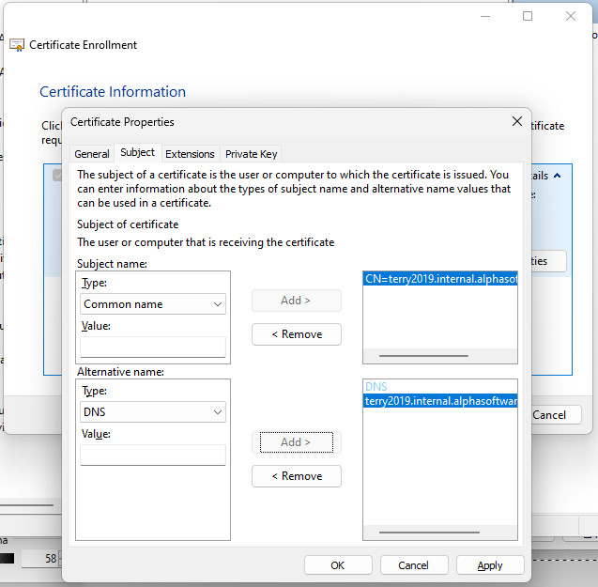
Task: Click Cancel in Certificate Enrollment window
Action: 554,415
